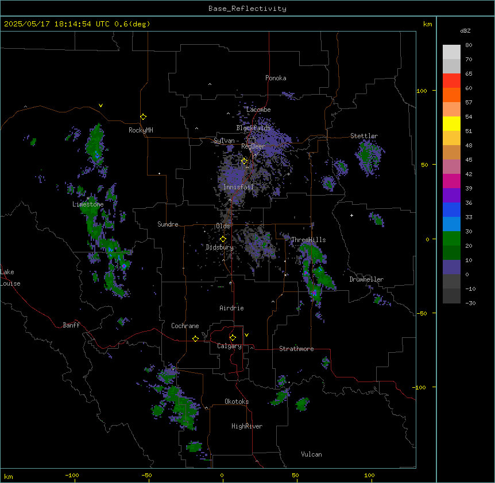Click the yellow diamond marker above Calgary
This screenshot has width=495, height=483.
click(x=233, y=338)
